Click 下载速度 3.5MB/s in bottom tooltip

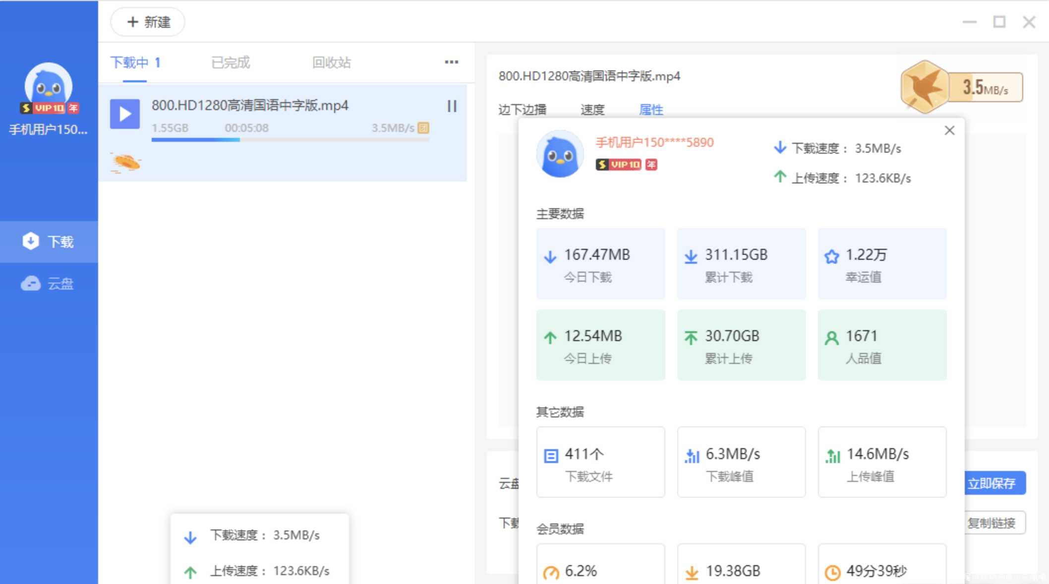(x=264, y=535)
